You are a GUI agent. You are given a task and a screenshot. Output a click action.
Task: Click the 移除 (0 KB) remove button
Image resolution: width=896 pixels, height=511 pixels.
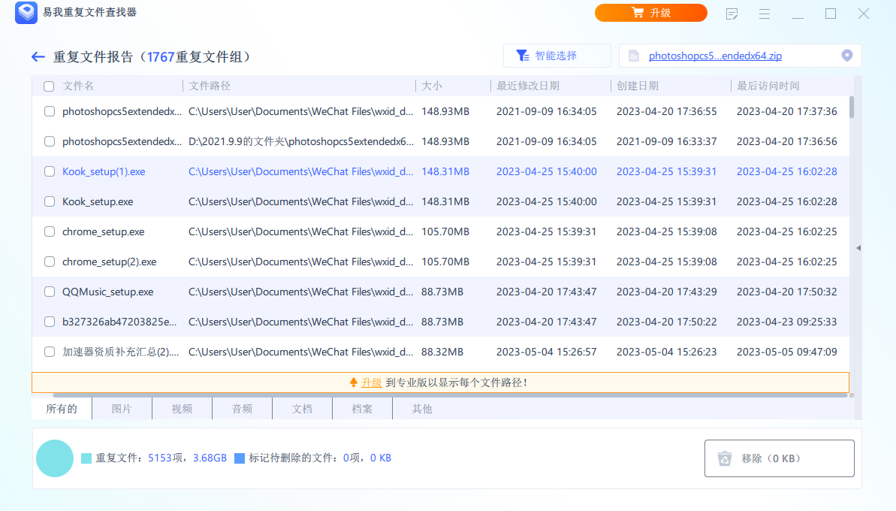pos(780,458)
